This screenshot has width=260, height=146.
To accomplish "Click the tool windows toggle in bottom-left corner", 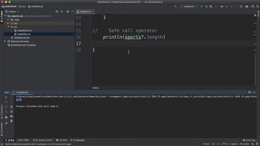I will click(2, 144).
